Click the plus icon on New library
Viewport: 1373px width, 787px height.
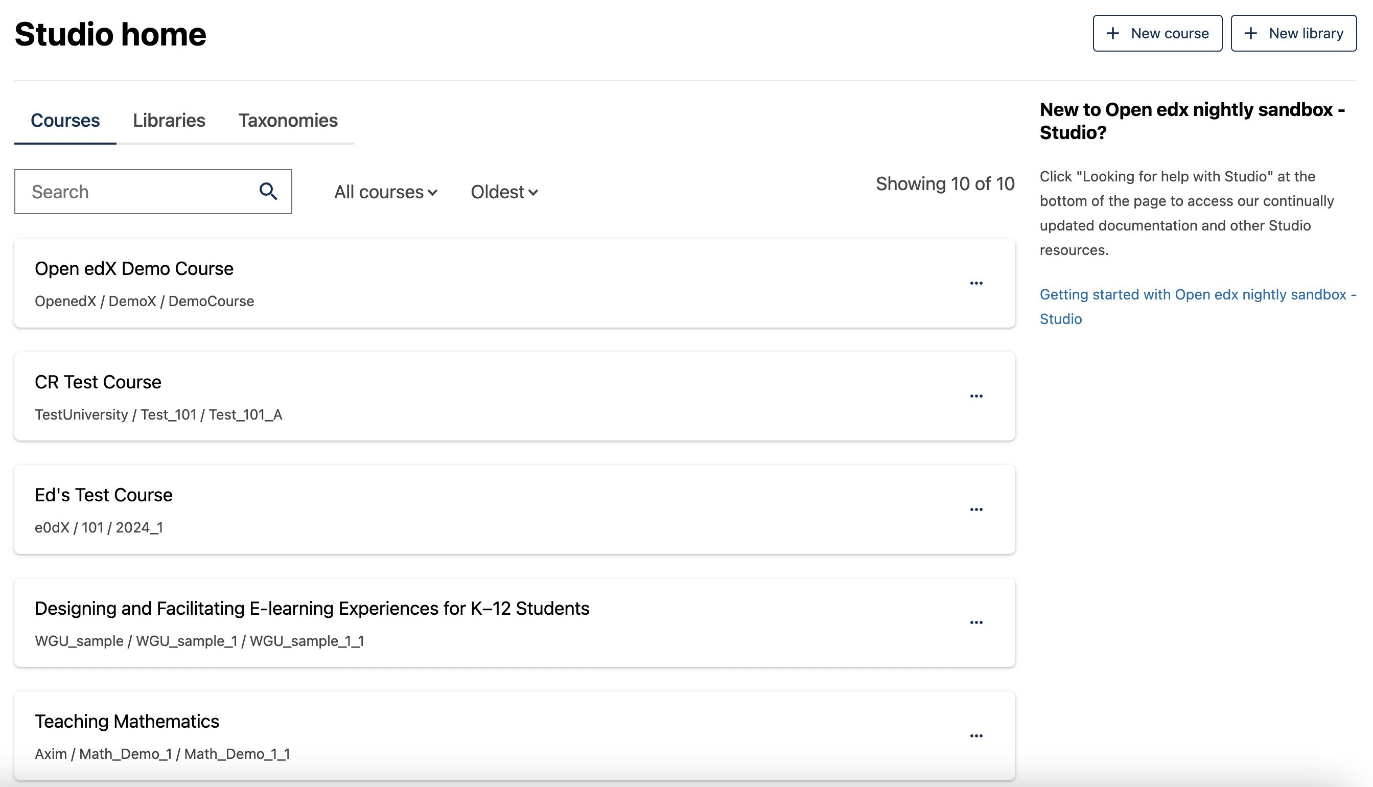pos(1250,34)
